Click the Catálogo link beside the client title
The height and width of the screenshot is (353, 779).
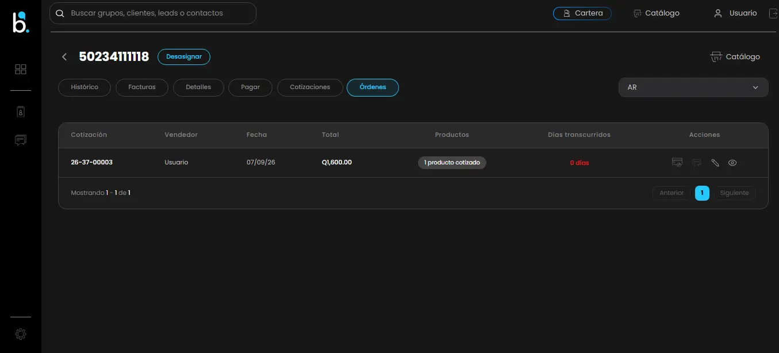pos(735,57)
